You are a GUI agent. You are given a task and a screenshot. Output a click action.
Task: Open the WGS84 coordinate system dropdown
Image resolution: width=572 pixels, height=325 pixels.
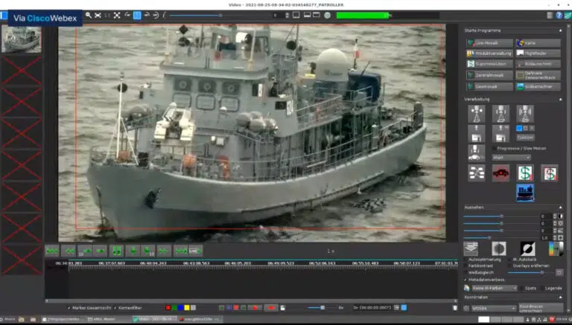pyautogui.click(x=493, y=308)
